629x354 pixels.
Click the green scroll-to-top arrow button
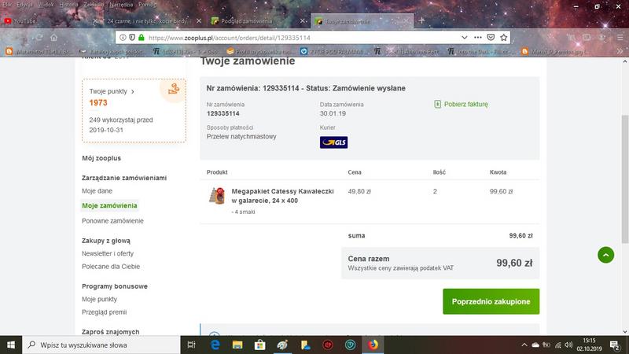(605, 255)
